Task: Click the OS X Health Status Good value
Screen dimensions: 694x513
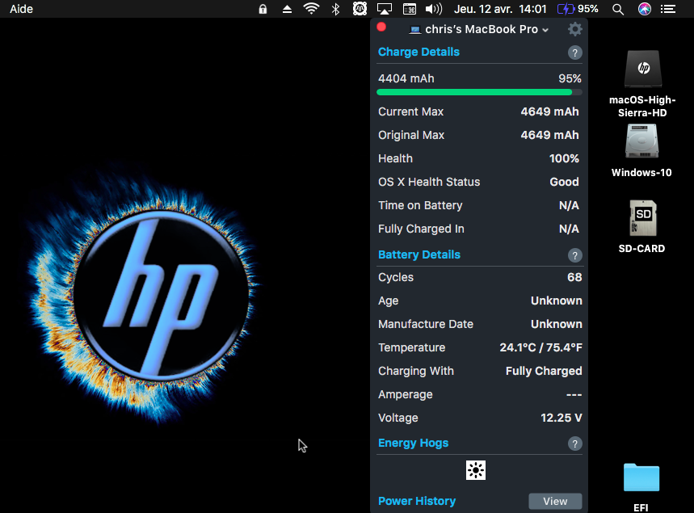Action: point(564,182)
